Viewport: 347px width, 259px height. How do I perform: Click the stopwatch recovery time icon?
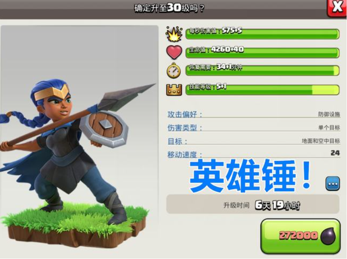click(174, 70)
